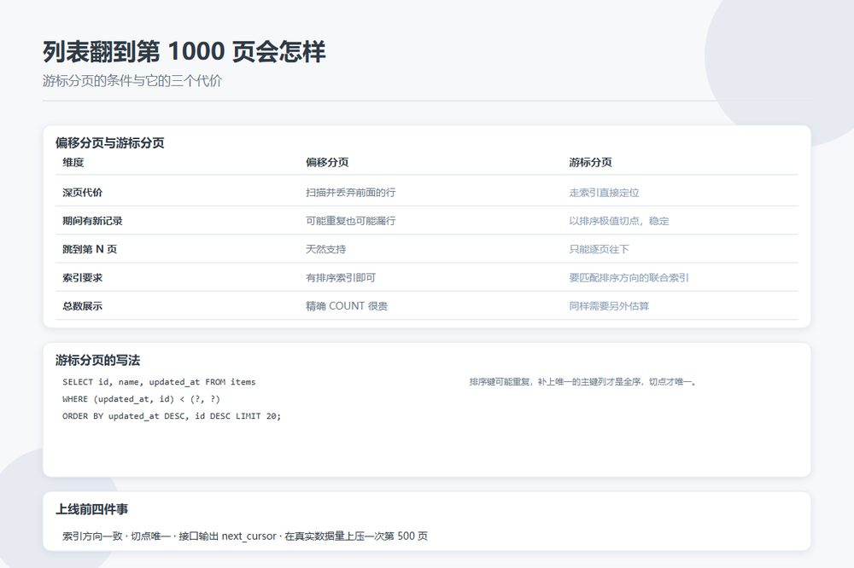Image resolution: width=854 pixels, height=568 pixels.
Task: Click the code line 'WHERE (updated_at, id) < (?, ?)'
Action: [x=141, y=399]
